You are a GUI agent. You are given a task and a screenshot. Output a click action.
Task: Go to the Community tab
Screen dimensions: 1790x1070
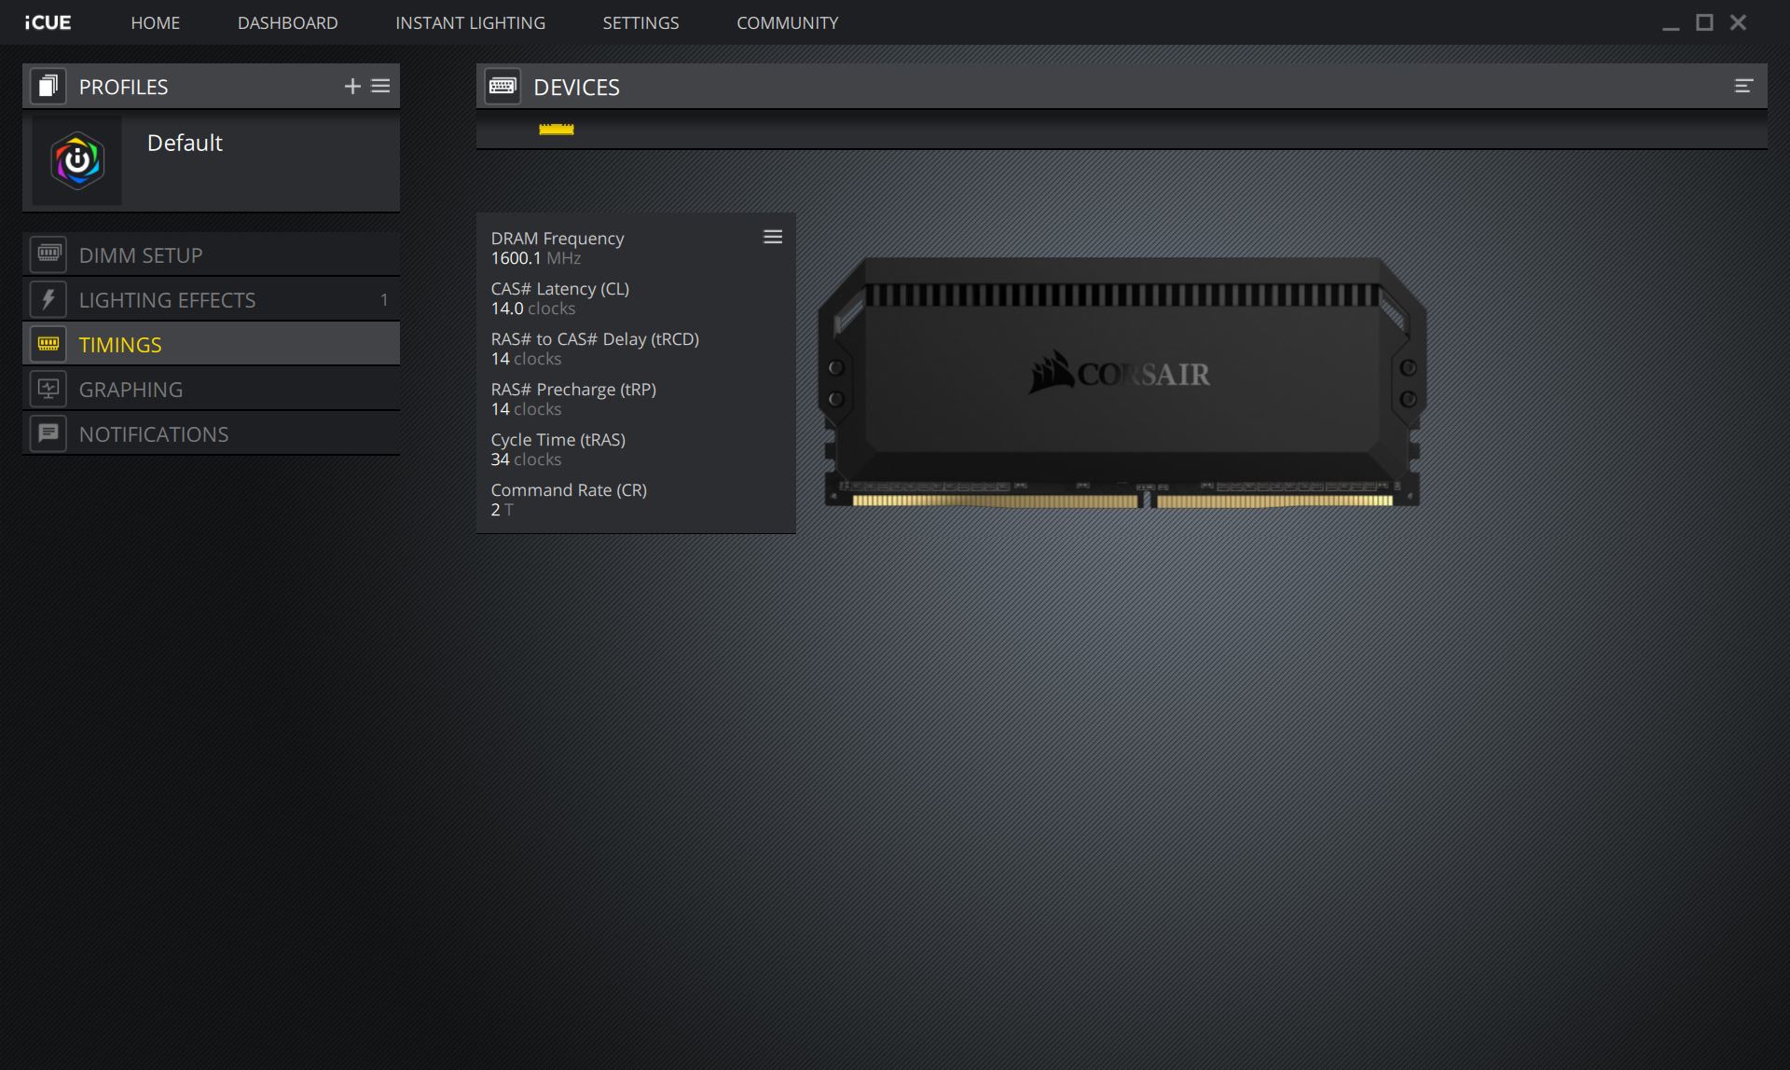(787, 23)
